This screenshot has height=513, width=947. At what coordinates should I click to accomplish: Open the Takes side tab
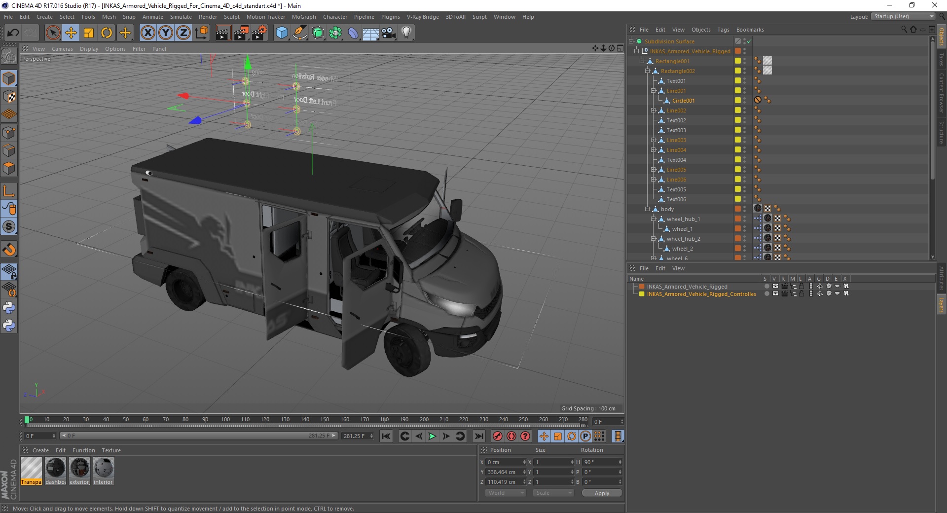pos(941,60)
